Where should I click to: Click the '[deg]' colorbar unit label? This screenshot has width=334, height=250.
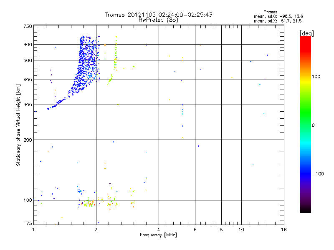click(x=306, y=33)
